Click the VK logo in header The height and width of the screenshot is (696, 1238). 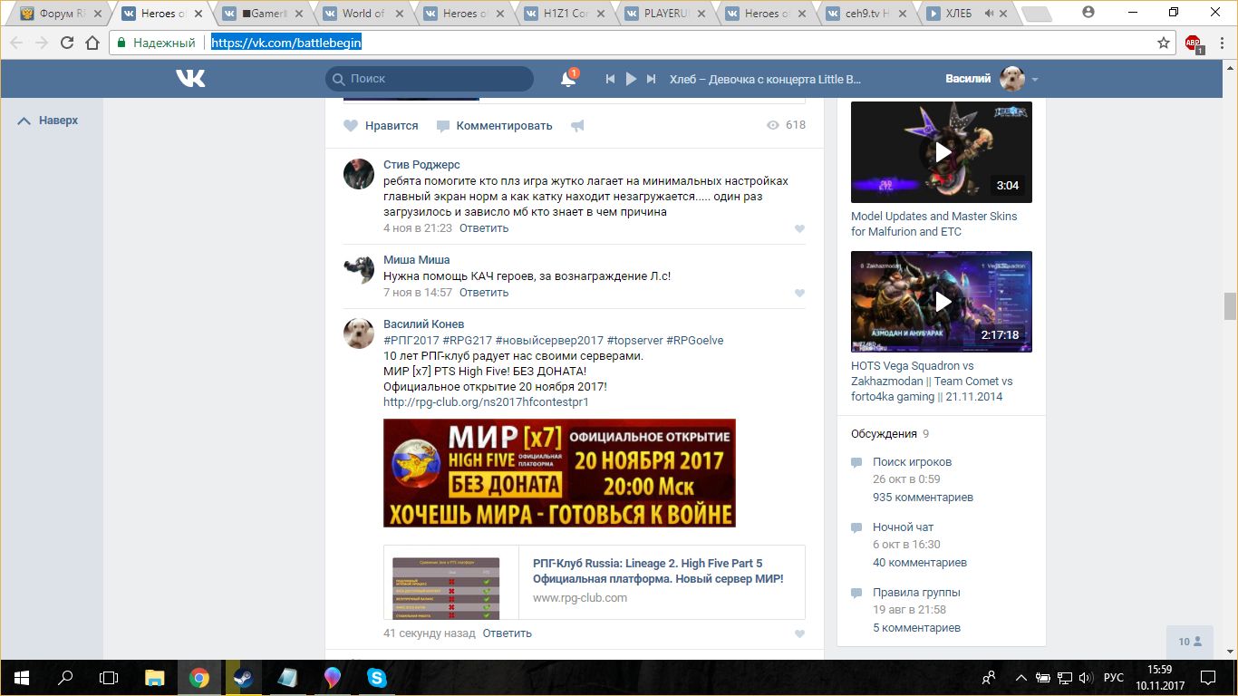(x=190, y=79)
